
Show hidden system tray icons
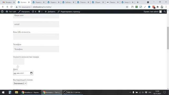click(130, 92)
